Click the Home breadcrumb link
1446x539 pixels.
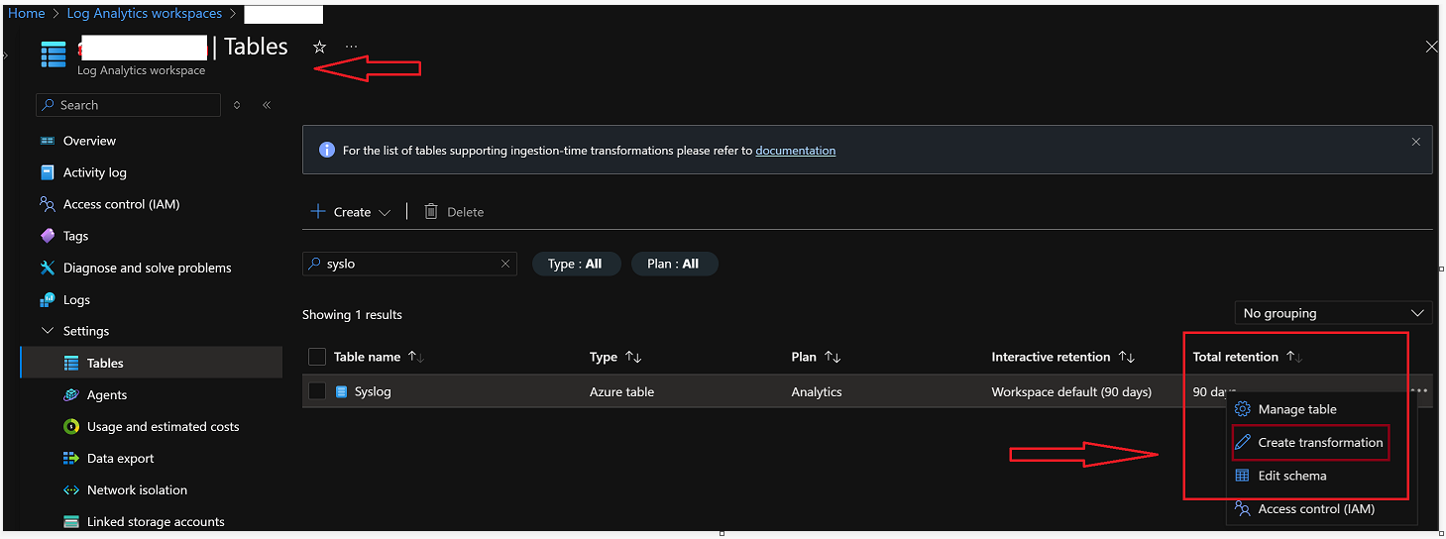(27, 14)
